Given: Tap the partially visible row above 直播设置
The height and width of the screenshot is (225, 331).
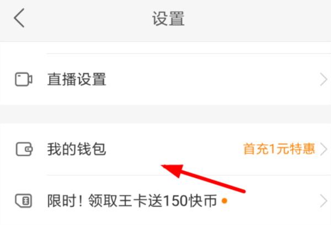Looking at the screenshot, I should click(x=165, y=47).
